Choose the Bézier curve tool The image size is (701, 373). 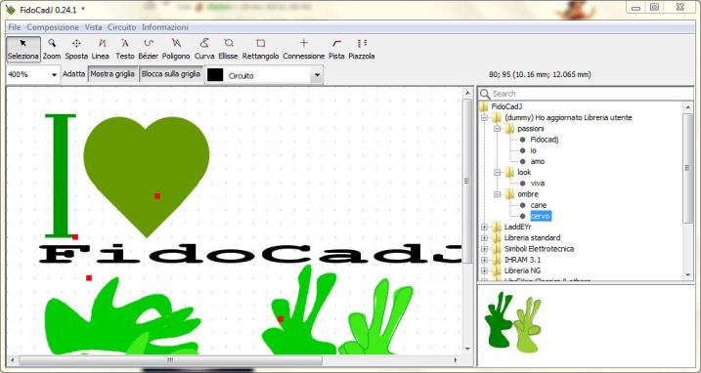(149, 49)
